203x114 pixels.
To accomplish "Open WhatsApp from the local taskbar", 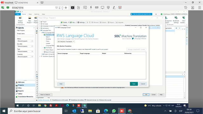I will [114, 111].
